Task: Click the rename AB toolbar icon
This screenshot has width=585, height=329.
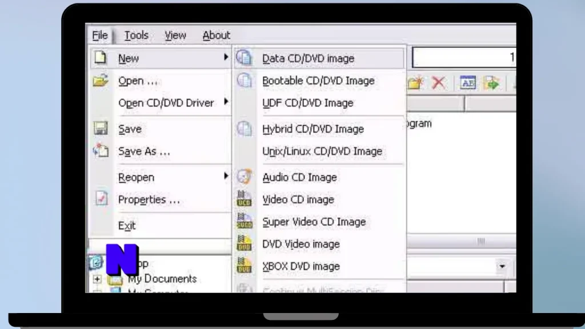Action: point(467,82)
